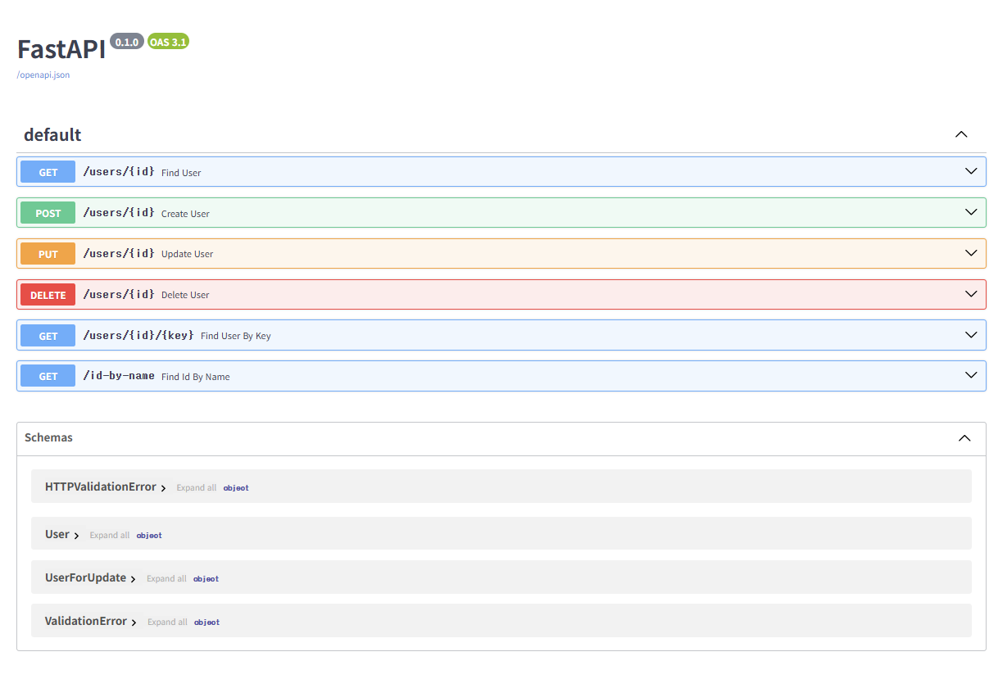Expand the Find Id By Name arrow
Image resolution: width=989 pixels, height=679 pixels.
(971, 375)
